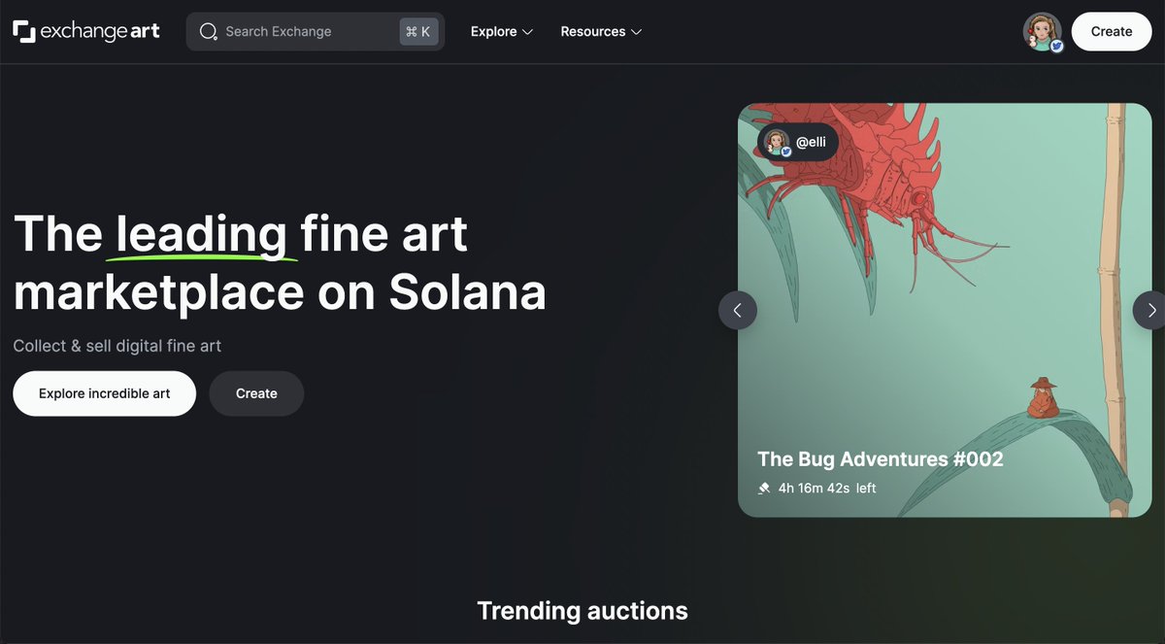Click the ⌘K shortcut badge in search bar
This screenshot has width=1165, height=644.
(417, 31)
